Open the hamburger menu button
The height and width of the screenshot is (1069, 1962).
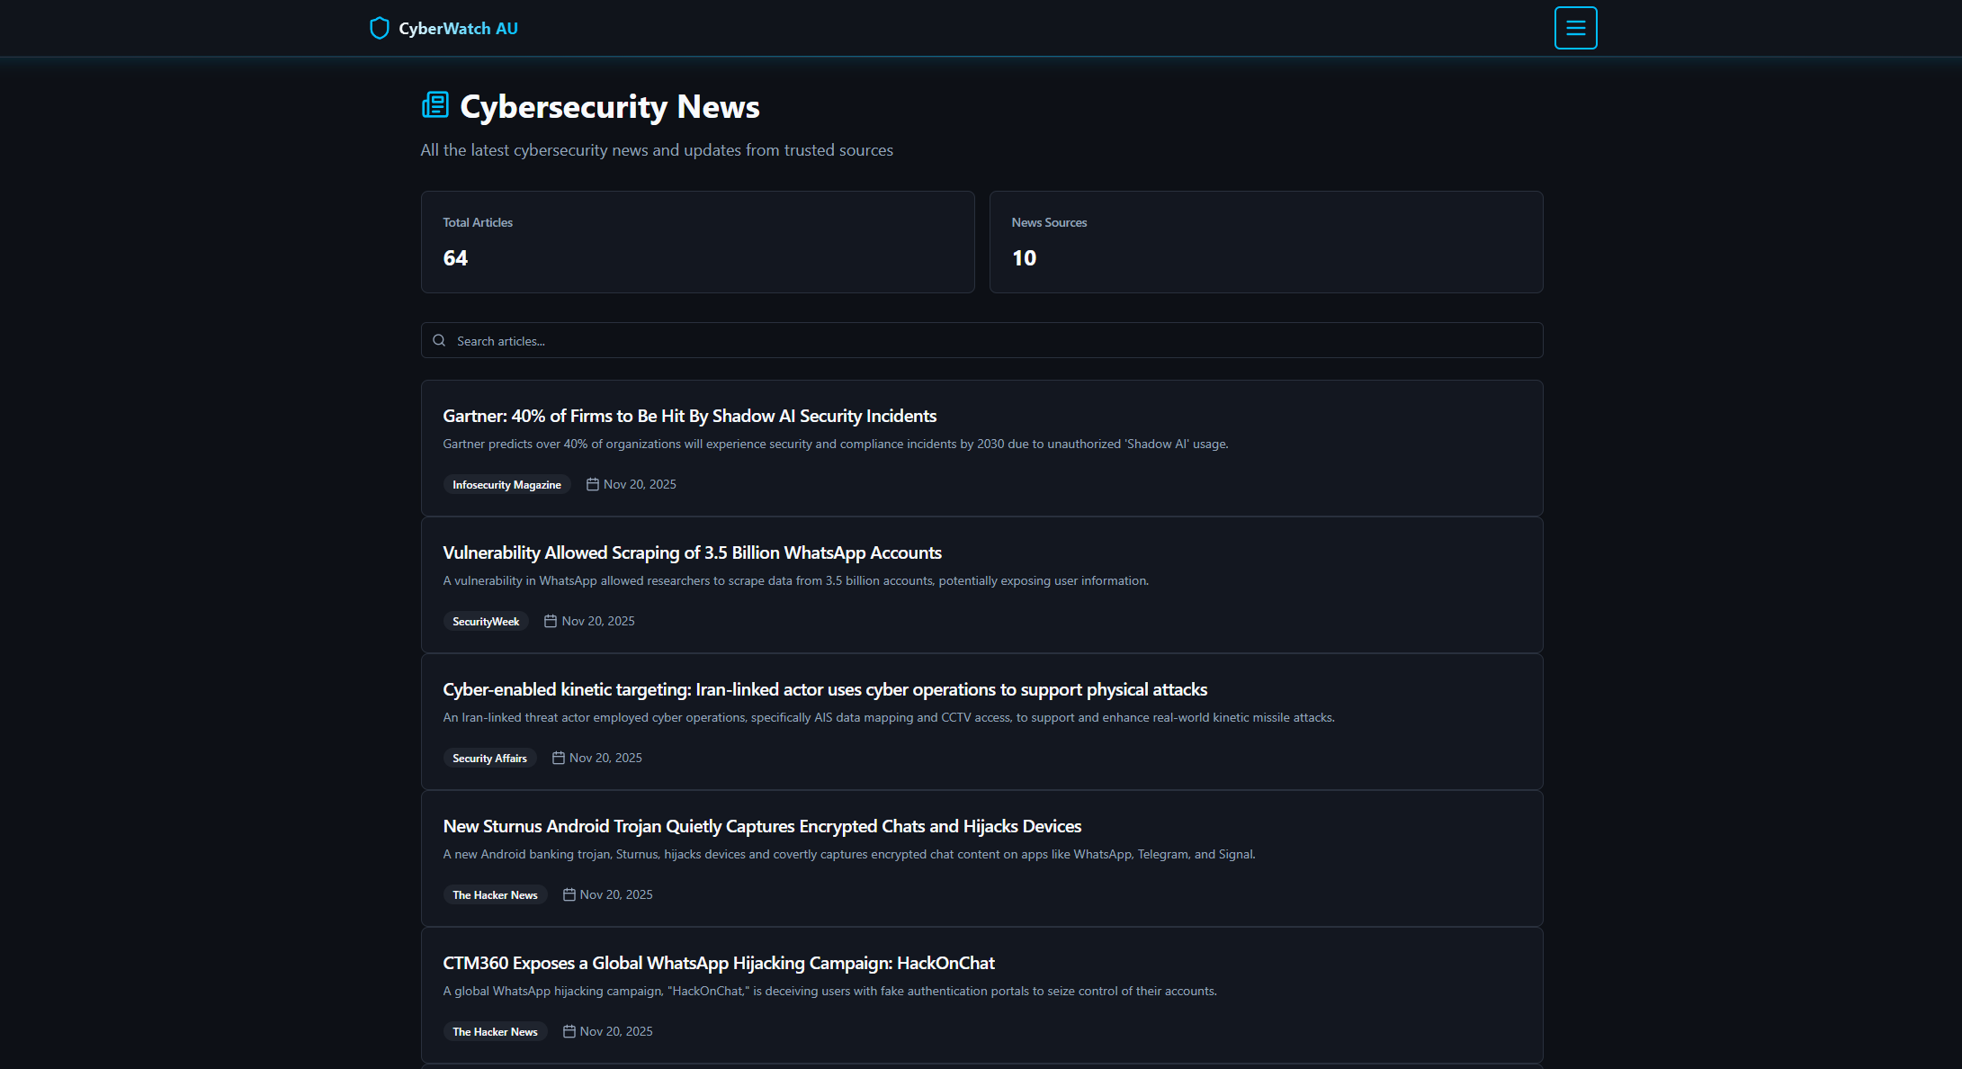point(1575,28)
